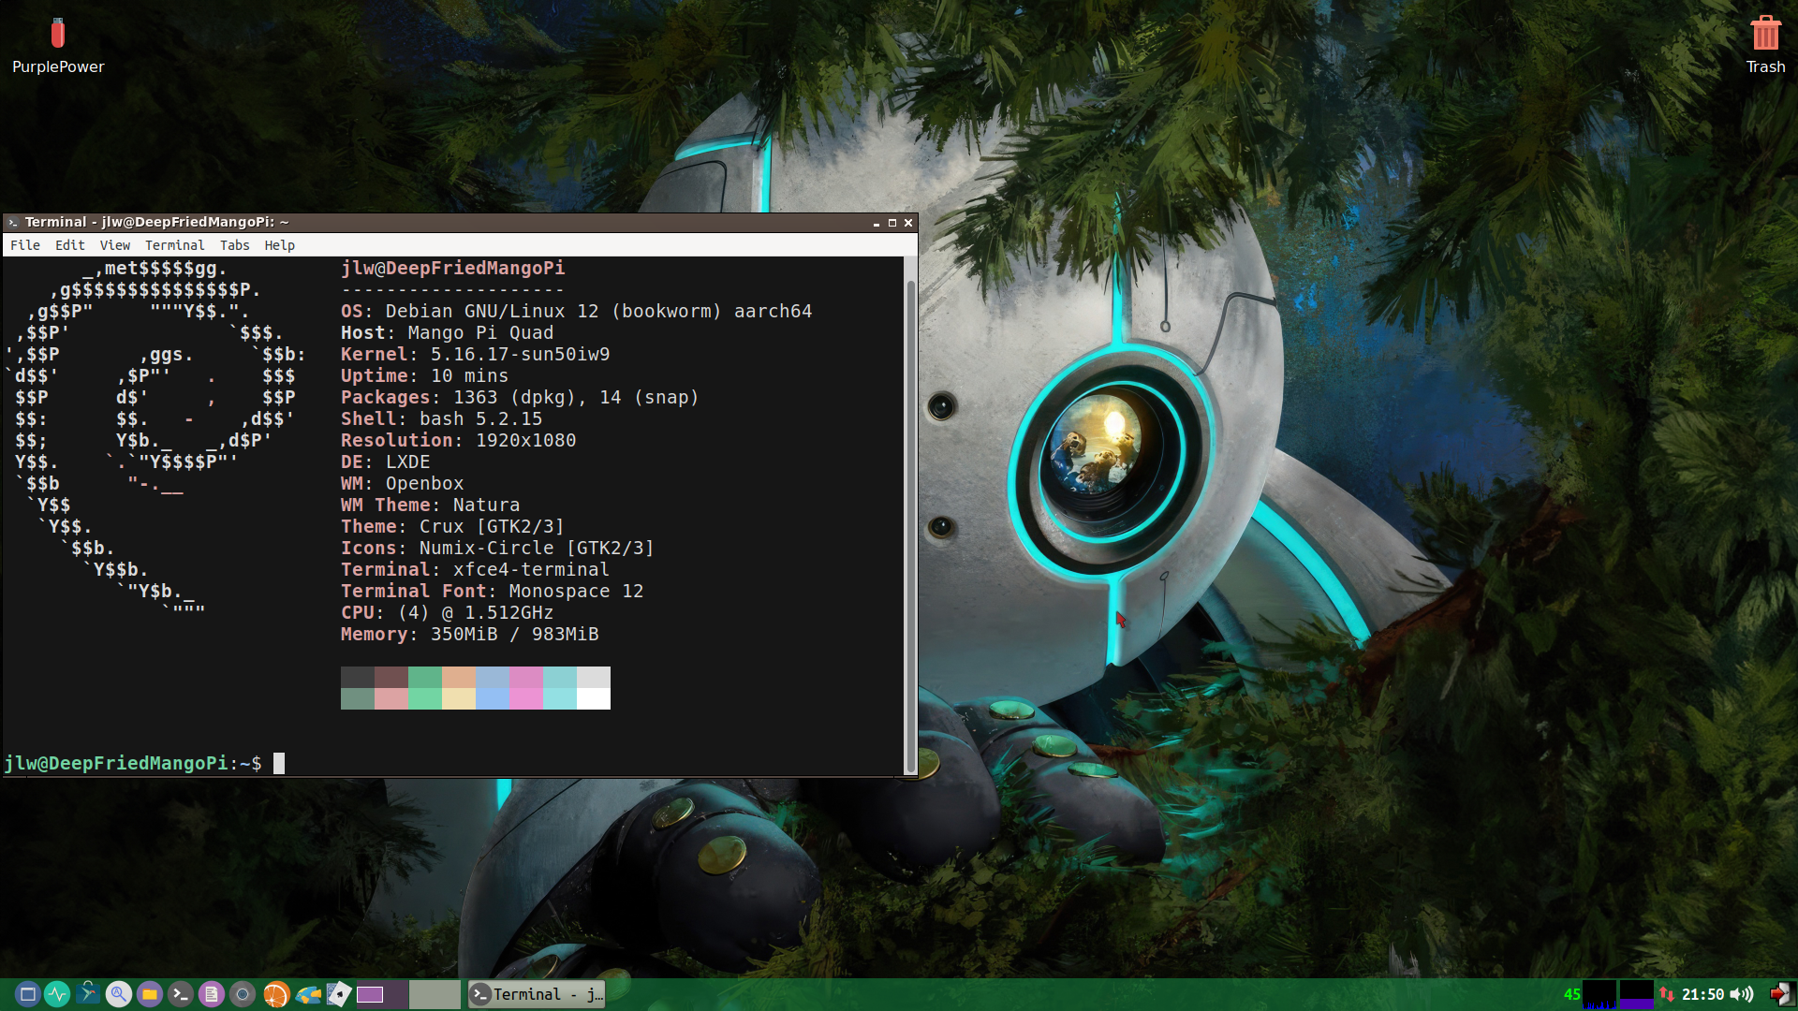Open the File menu in Terminal
Image resolution: width=1798 pixels, height=1011 pixels.
25,245
